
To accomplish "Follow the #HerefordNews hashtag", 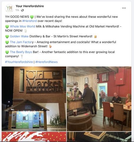I will (47, 62).
